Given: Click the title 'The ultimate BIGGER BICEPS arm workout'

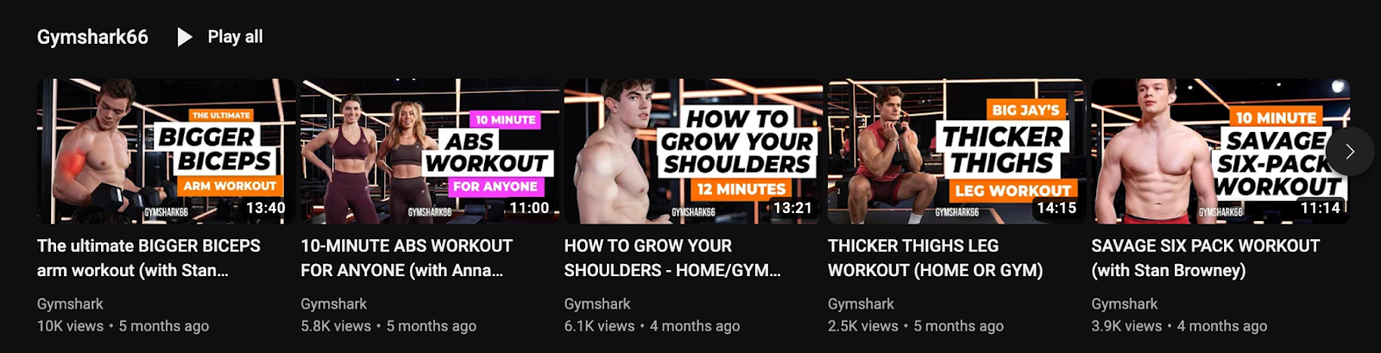Looking at the screenshot, I should [148, 258].
